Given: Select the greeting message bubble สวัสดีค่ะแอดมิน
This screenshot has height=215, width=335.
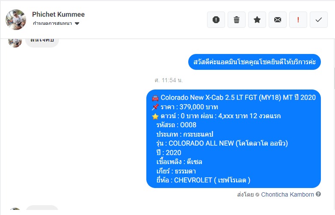Looking at the screenshot, I should tap(255, 62).
